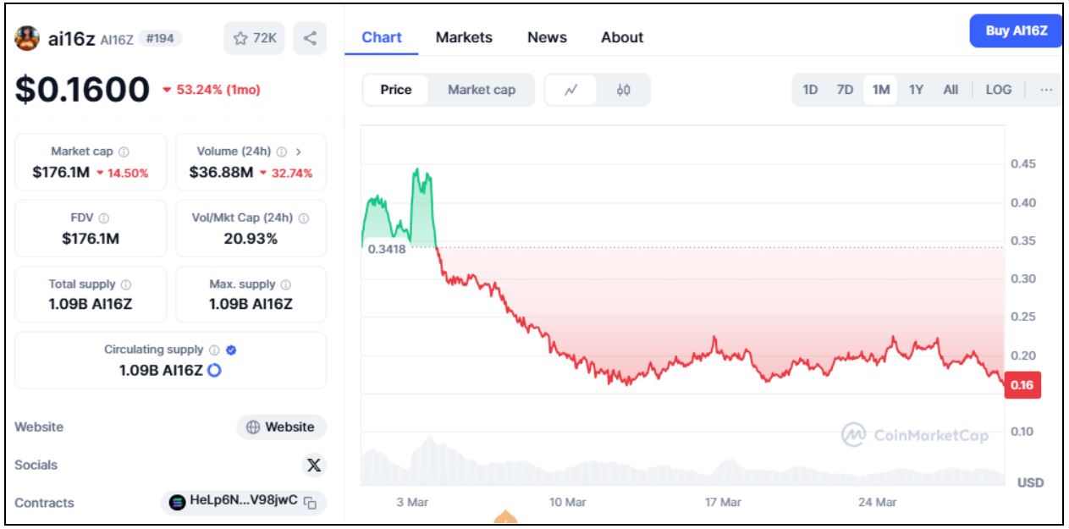Open the About tab

(622, 37)
